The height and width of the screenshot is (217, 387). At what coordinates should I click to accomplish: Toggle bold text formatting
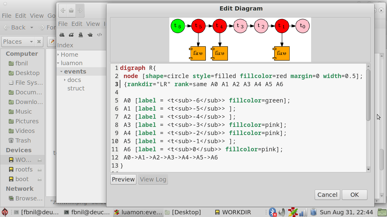[62, 35]
